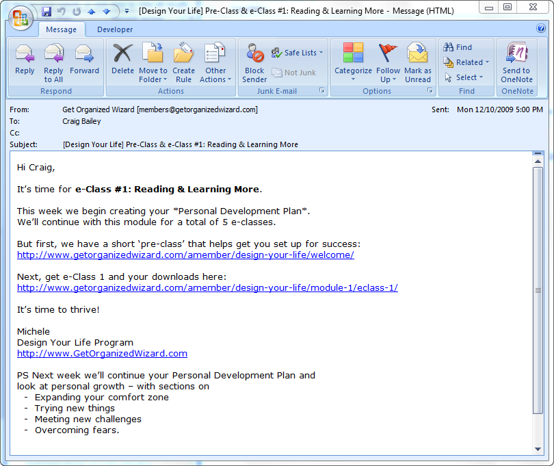Delete this email message
The image size is (554, 466).
pos(122,60)
